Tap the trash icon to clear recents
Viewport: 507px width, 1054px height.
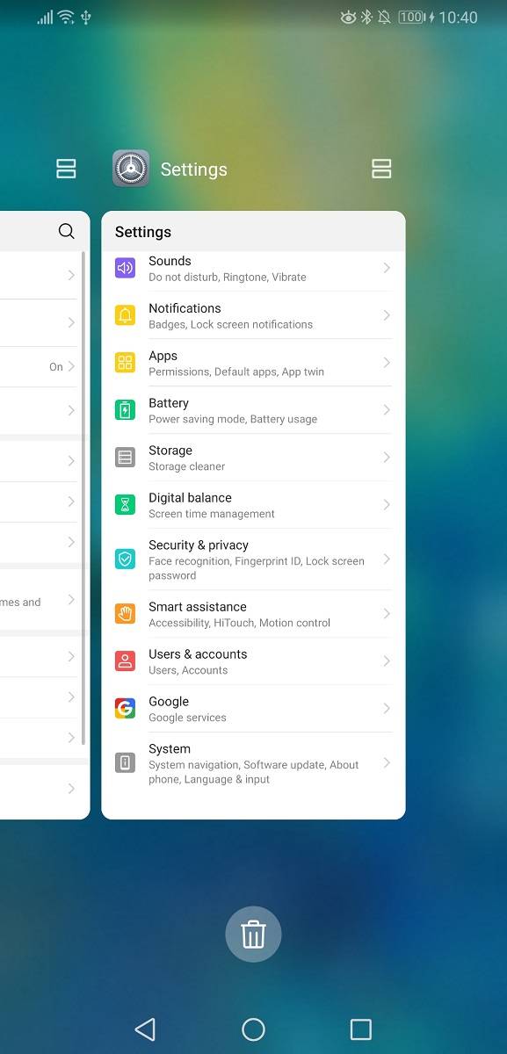[253, 934]
